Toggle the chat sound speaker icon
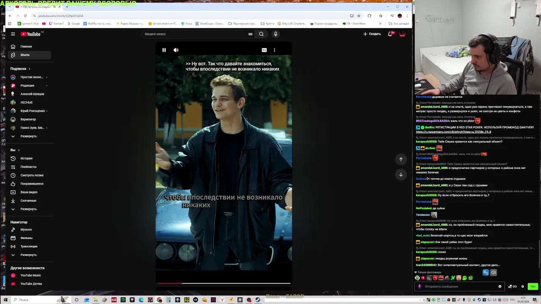The width and height of the screenshot is (541, 304). 493,273
